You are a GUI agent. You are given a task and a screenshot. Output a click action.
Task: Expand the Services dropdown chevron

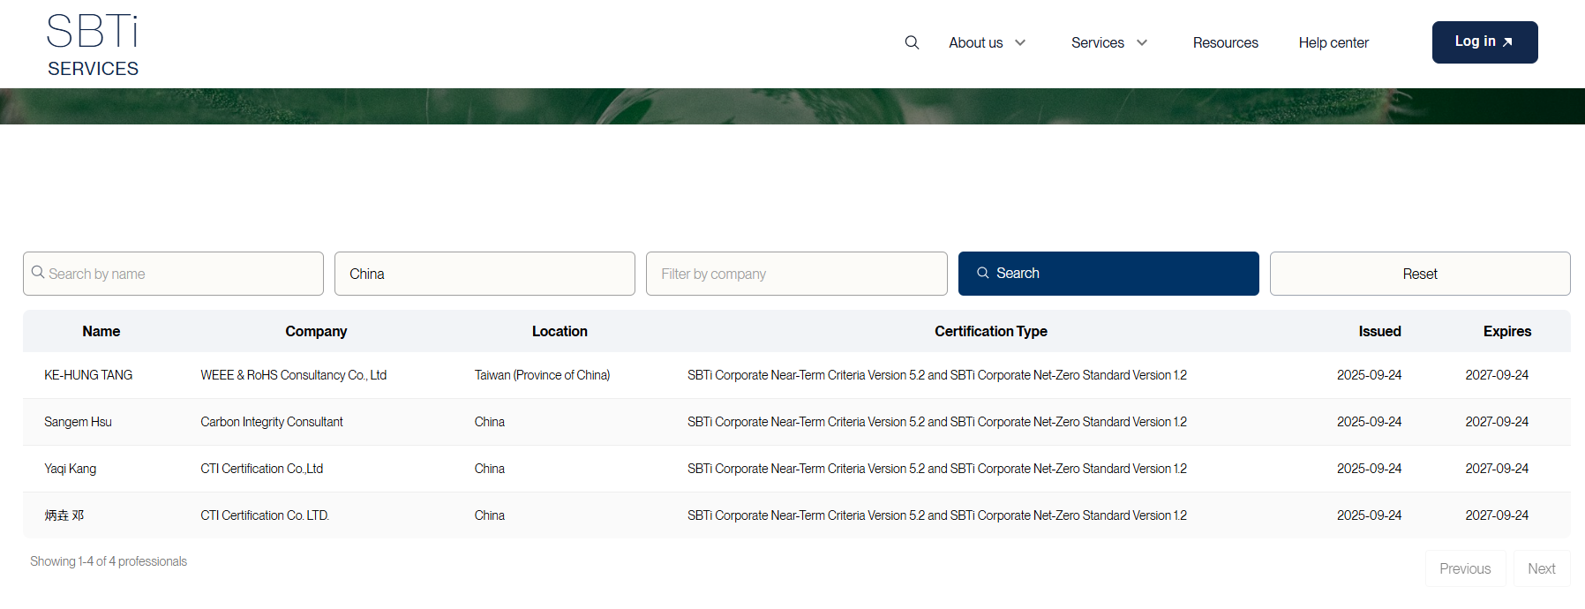[x=1142, y=42]
